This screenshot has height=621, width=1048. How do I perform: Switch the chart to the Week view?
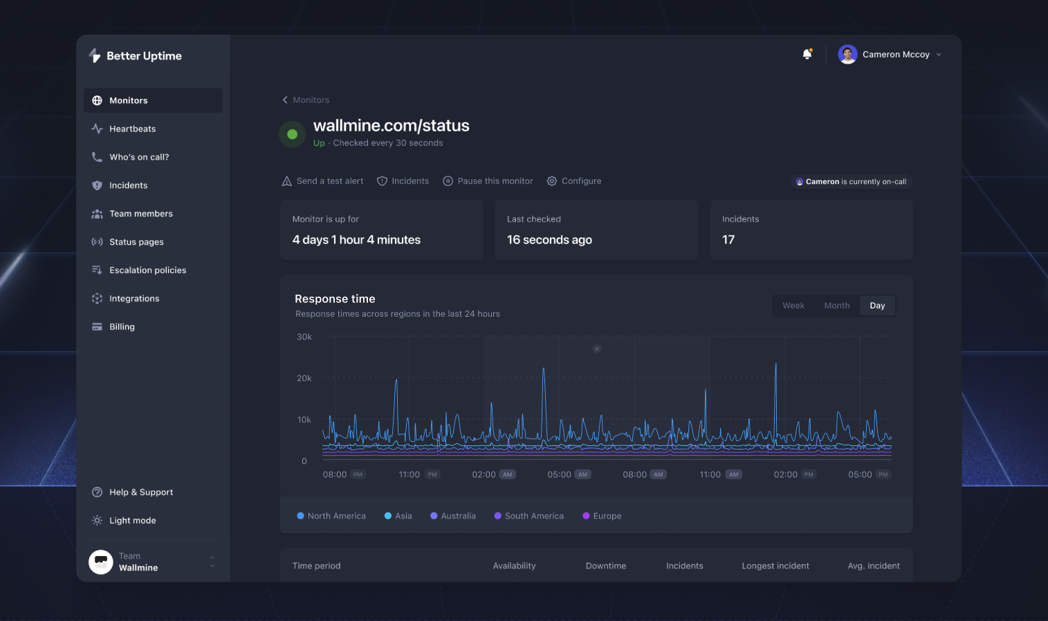tap(793, 305)
